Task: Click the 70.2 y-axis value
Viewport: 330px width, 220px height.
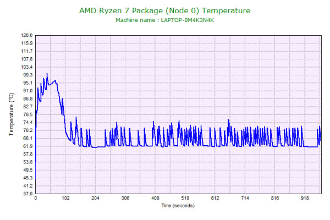Action: coord(28,130)
